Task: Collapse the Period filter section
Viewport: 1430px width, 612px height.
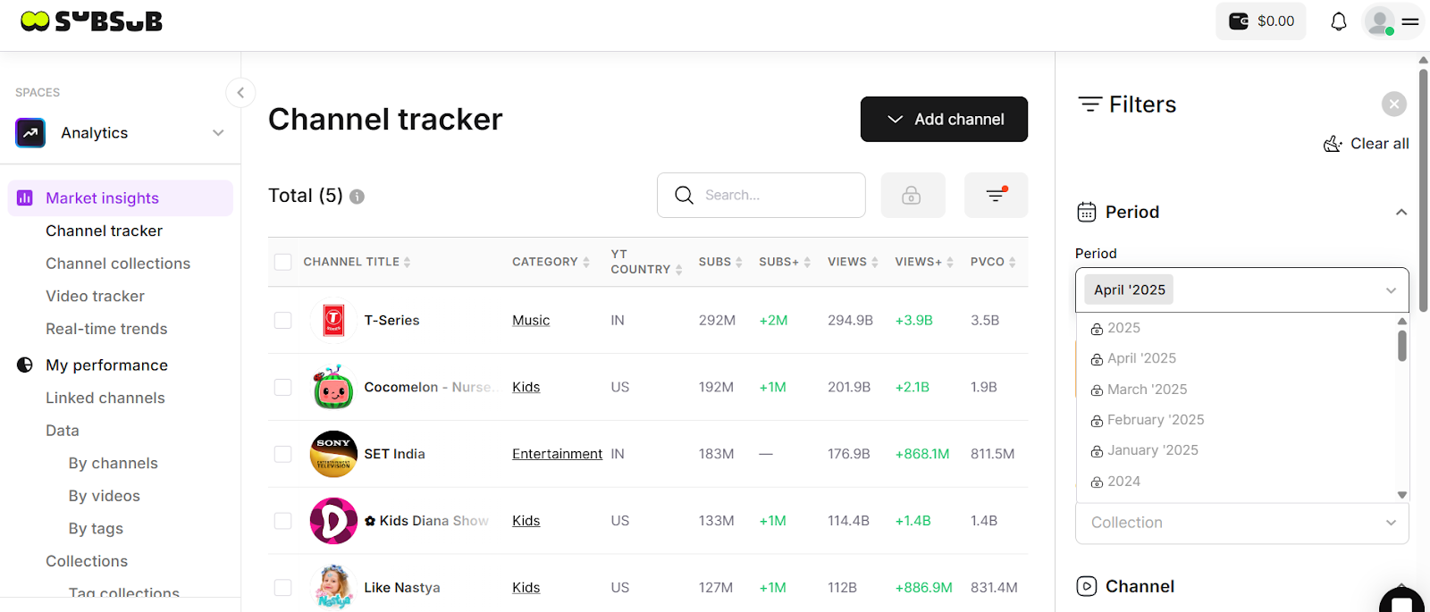Action: click(x=1401, y=212)
